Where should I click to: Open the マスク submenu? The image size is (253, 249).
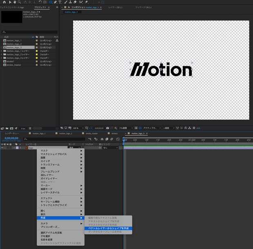pyautogui.click(x=60, y=150)
